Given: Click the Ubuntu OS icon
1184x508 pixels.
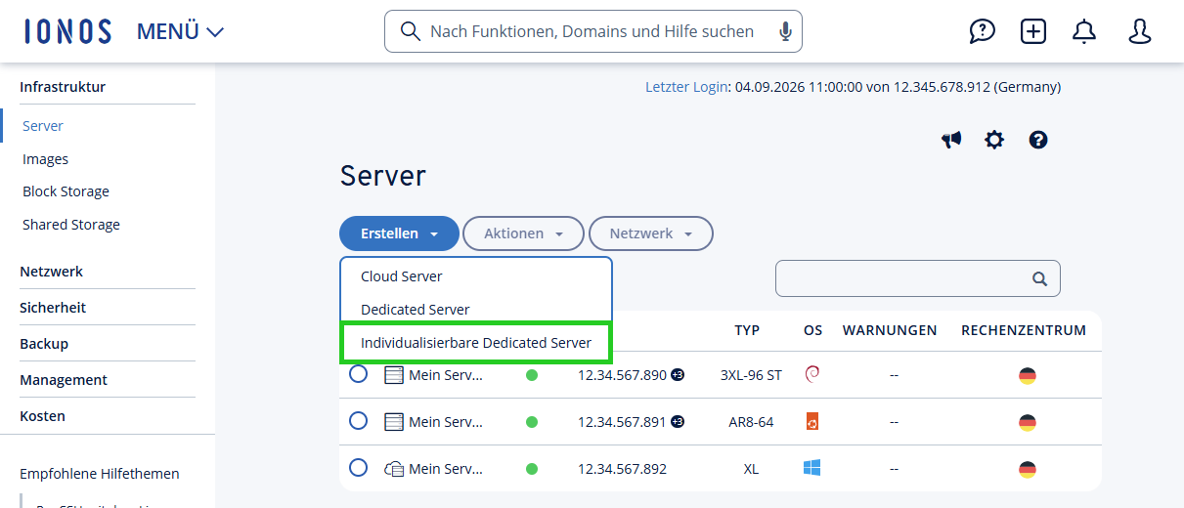Looking at the screenshot, I should (x=811, y=421).
